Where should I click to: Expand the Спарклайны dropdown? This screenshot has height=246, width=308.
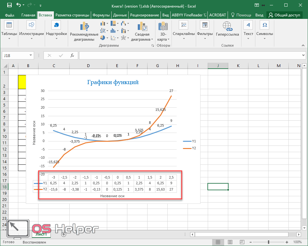pos(183,39)
